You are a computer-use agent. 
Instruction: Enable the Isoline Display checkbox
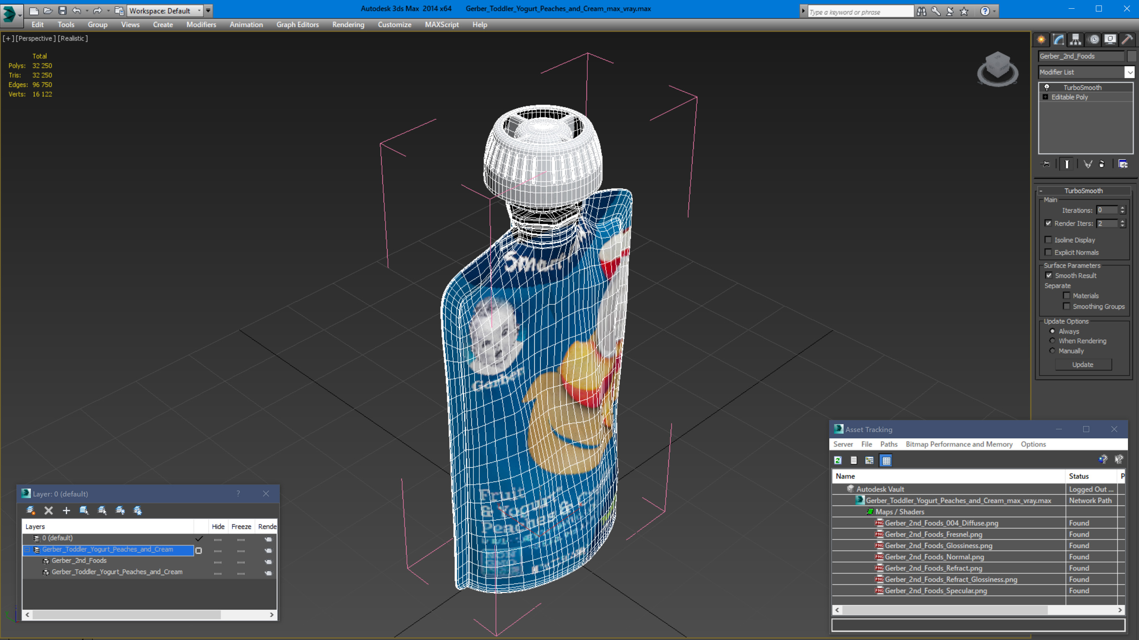tap(1048, 240)
